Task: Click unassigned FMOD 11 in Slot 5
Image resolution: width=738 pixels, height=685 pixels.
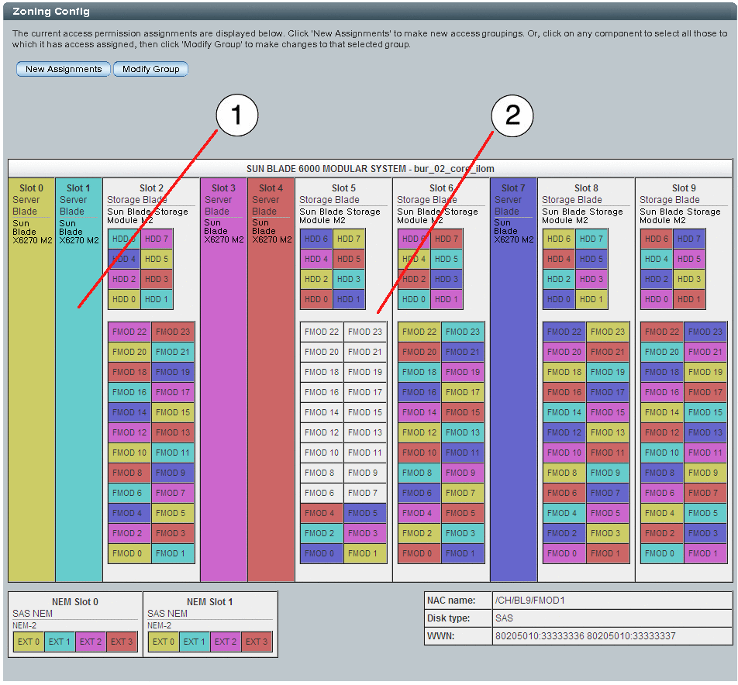Action: tap(365, 453)
